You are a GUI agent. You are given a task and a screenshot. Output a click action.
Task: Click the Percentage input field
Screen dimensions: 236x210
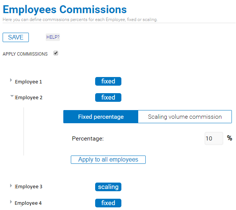pos(214,139)
